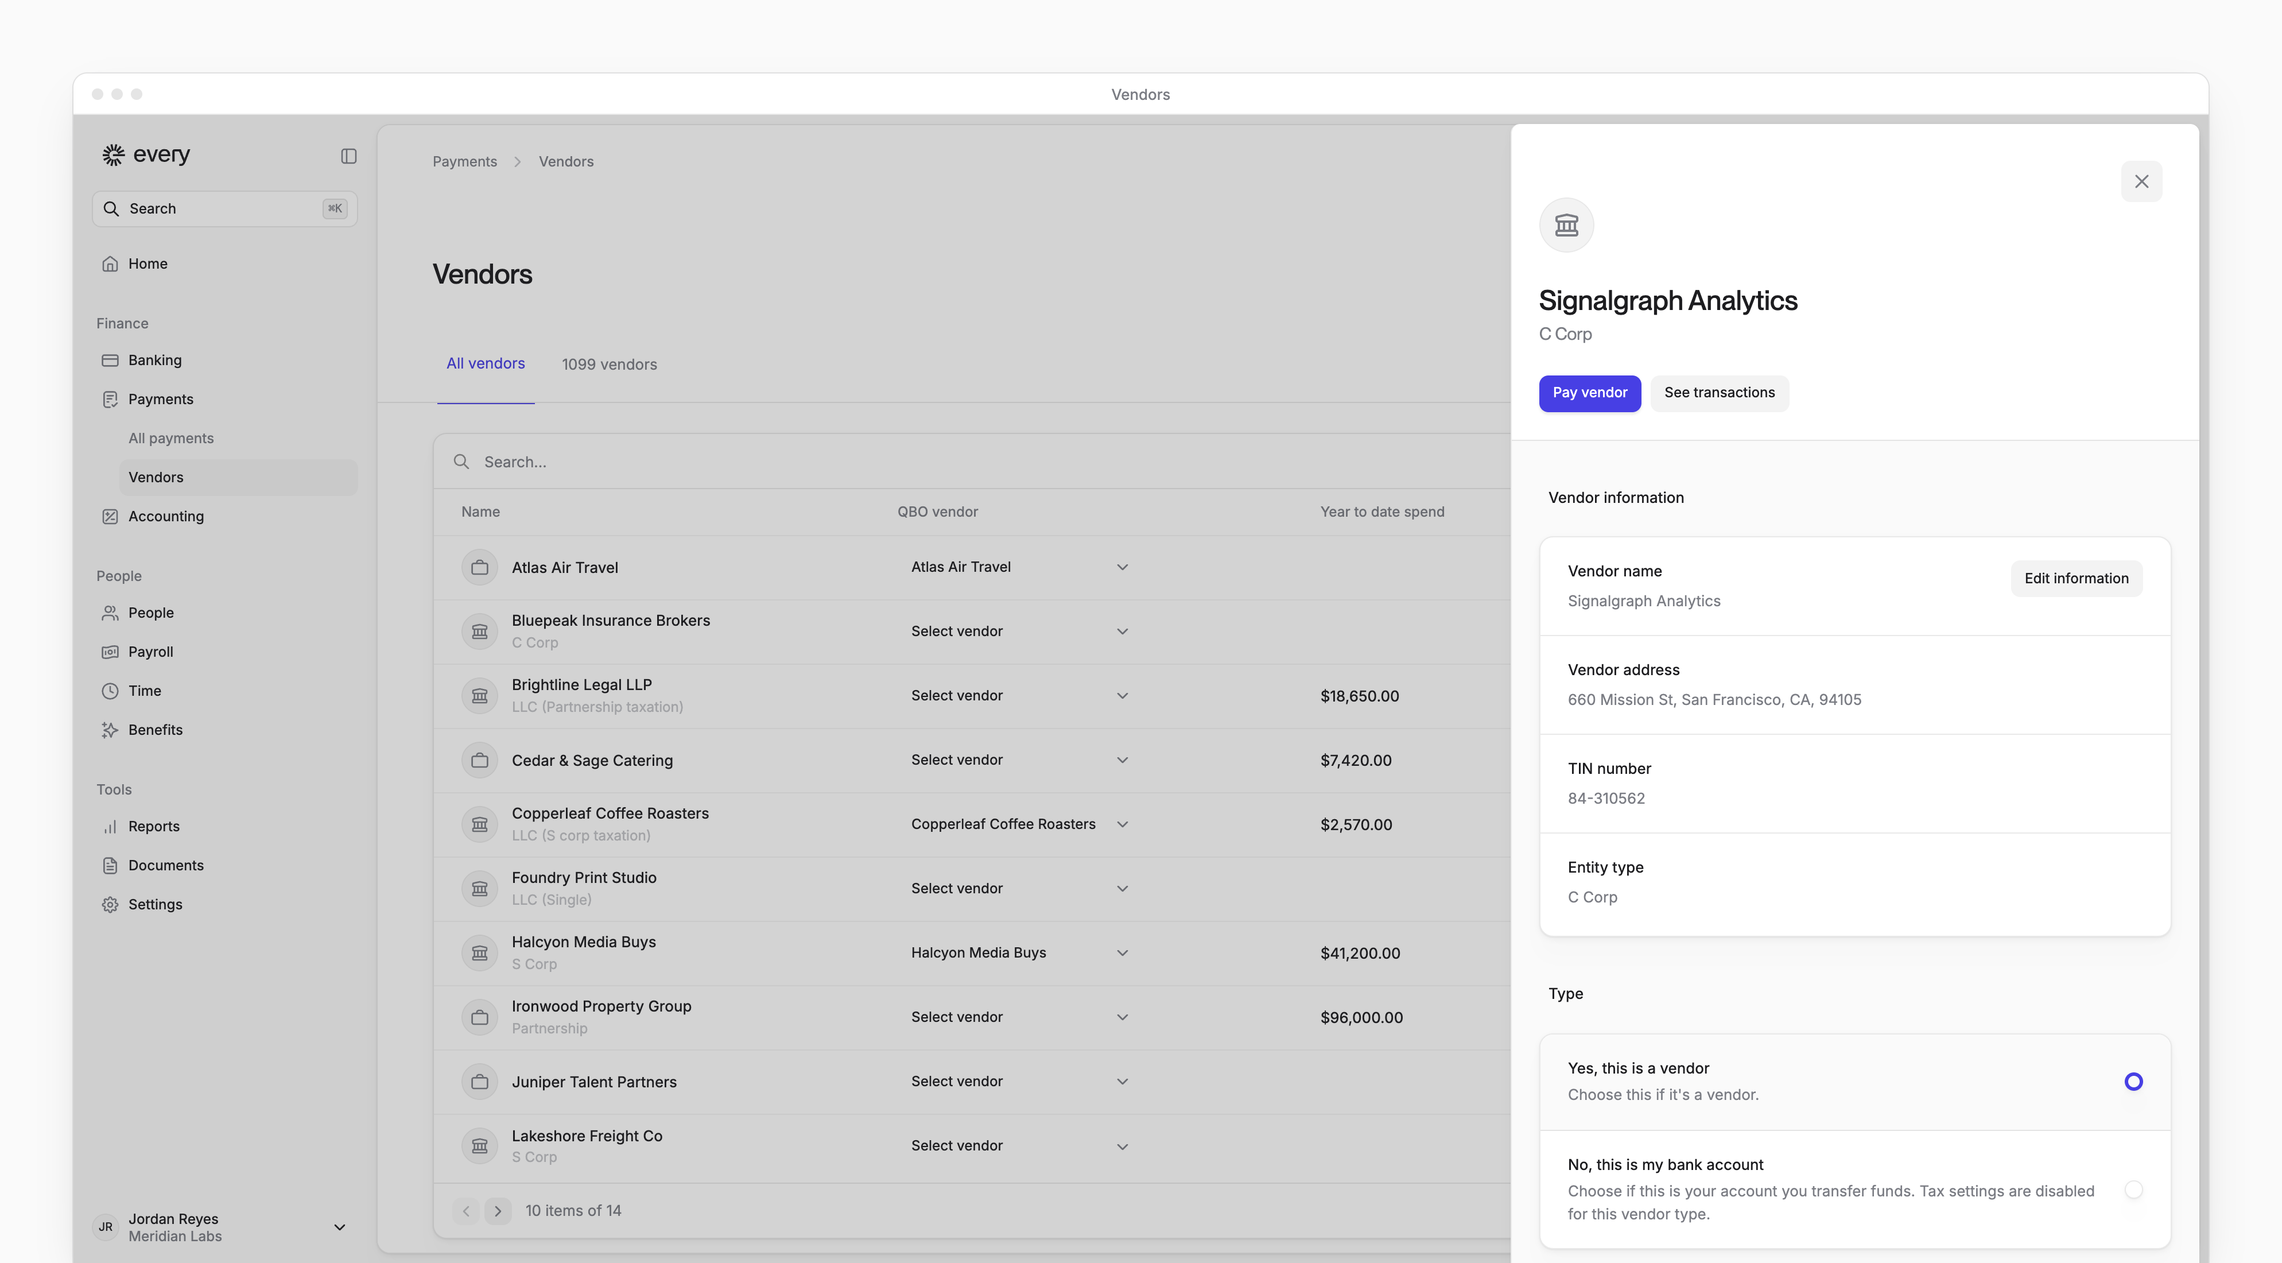Click the Settings gear icon
Viewport: 2282px width, 1263px height.
[x=110, y=904]
